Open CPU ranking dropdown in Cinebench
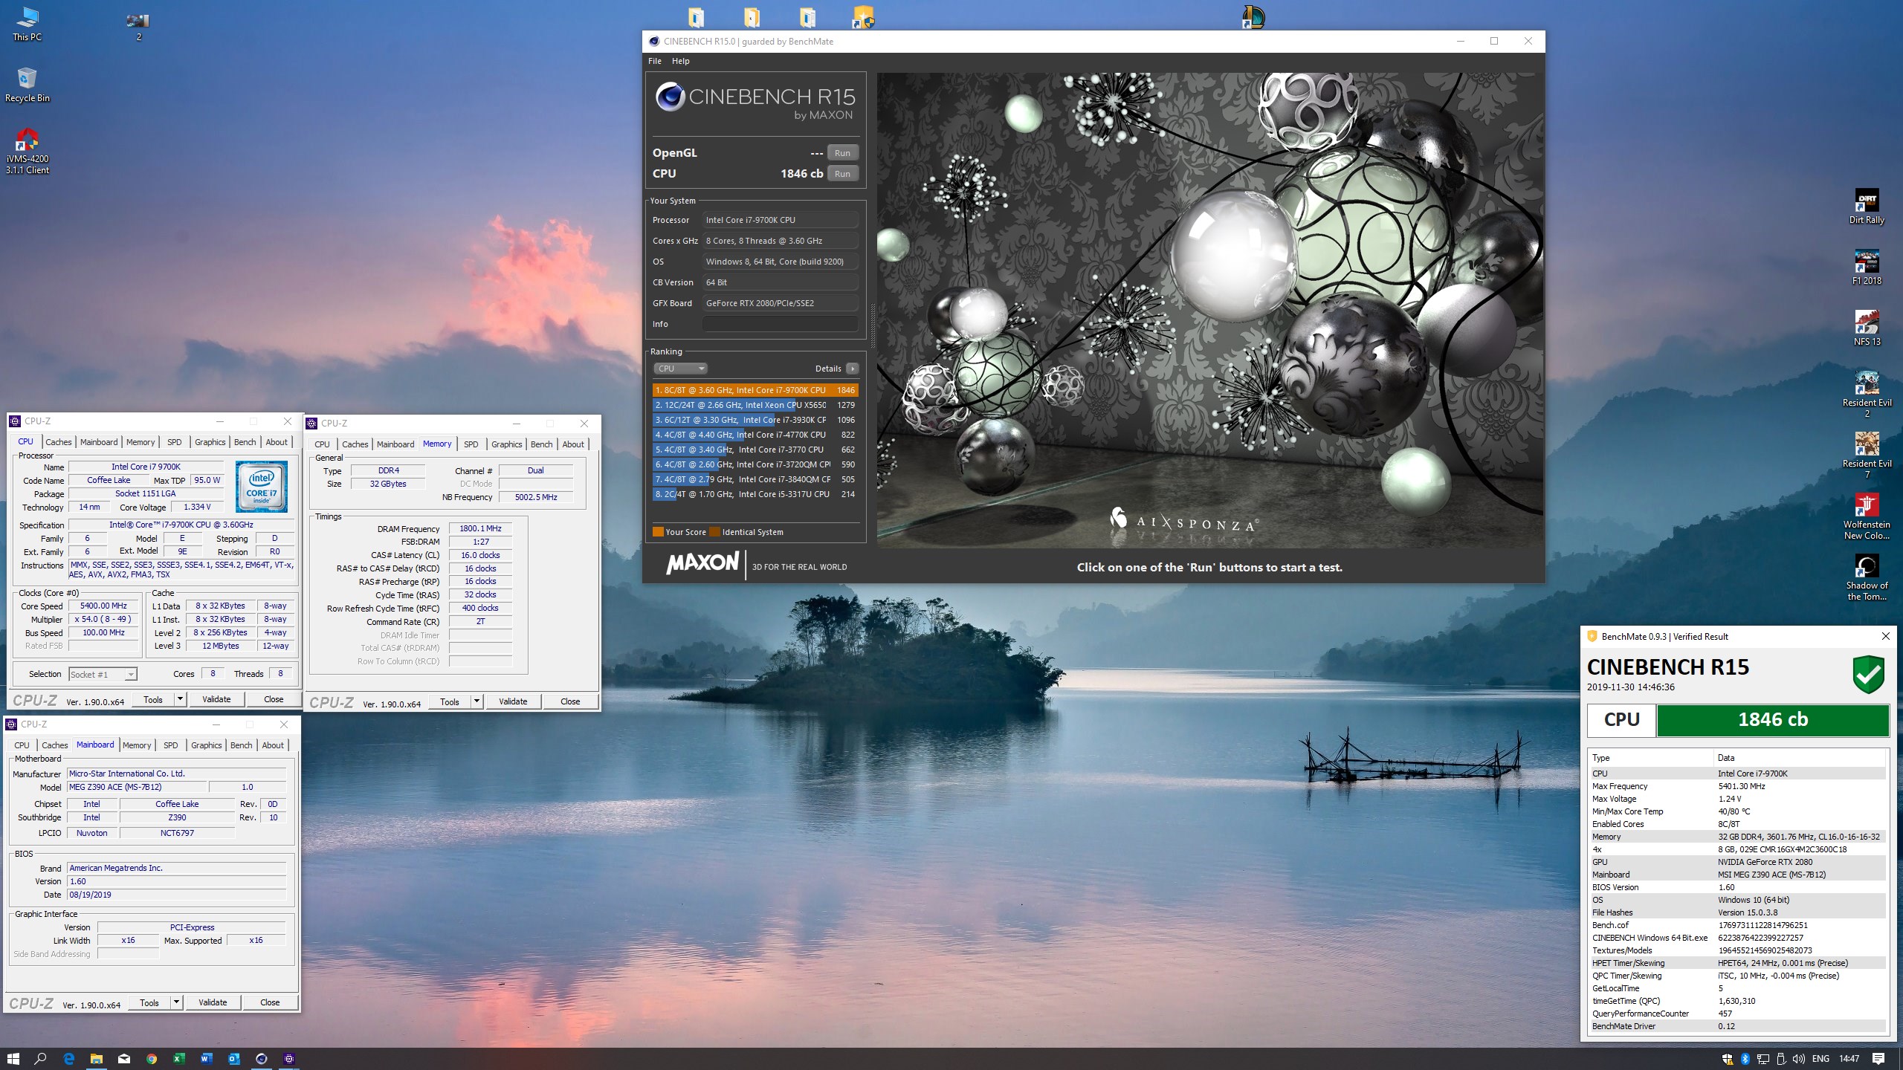 click(x=680, y=369)
